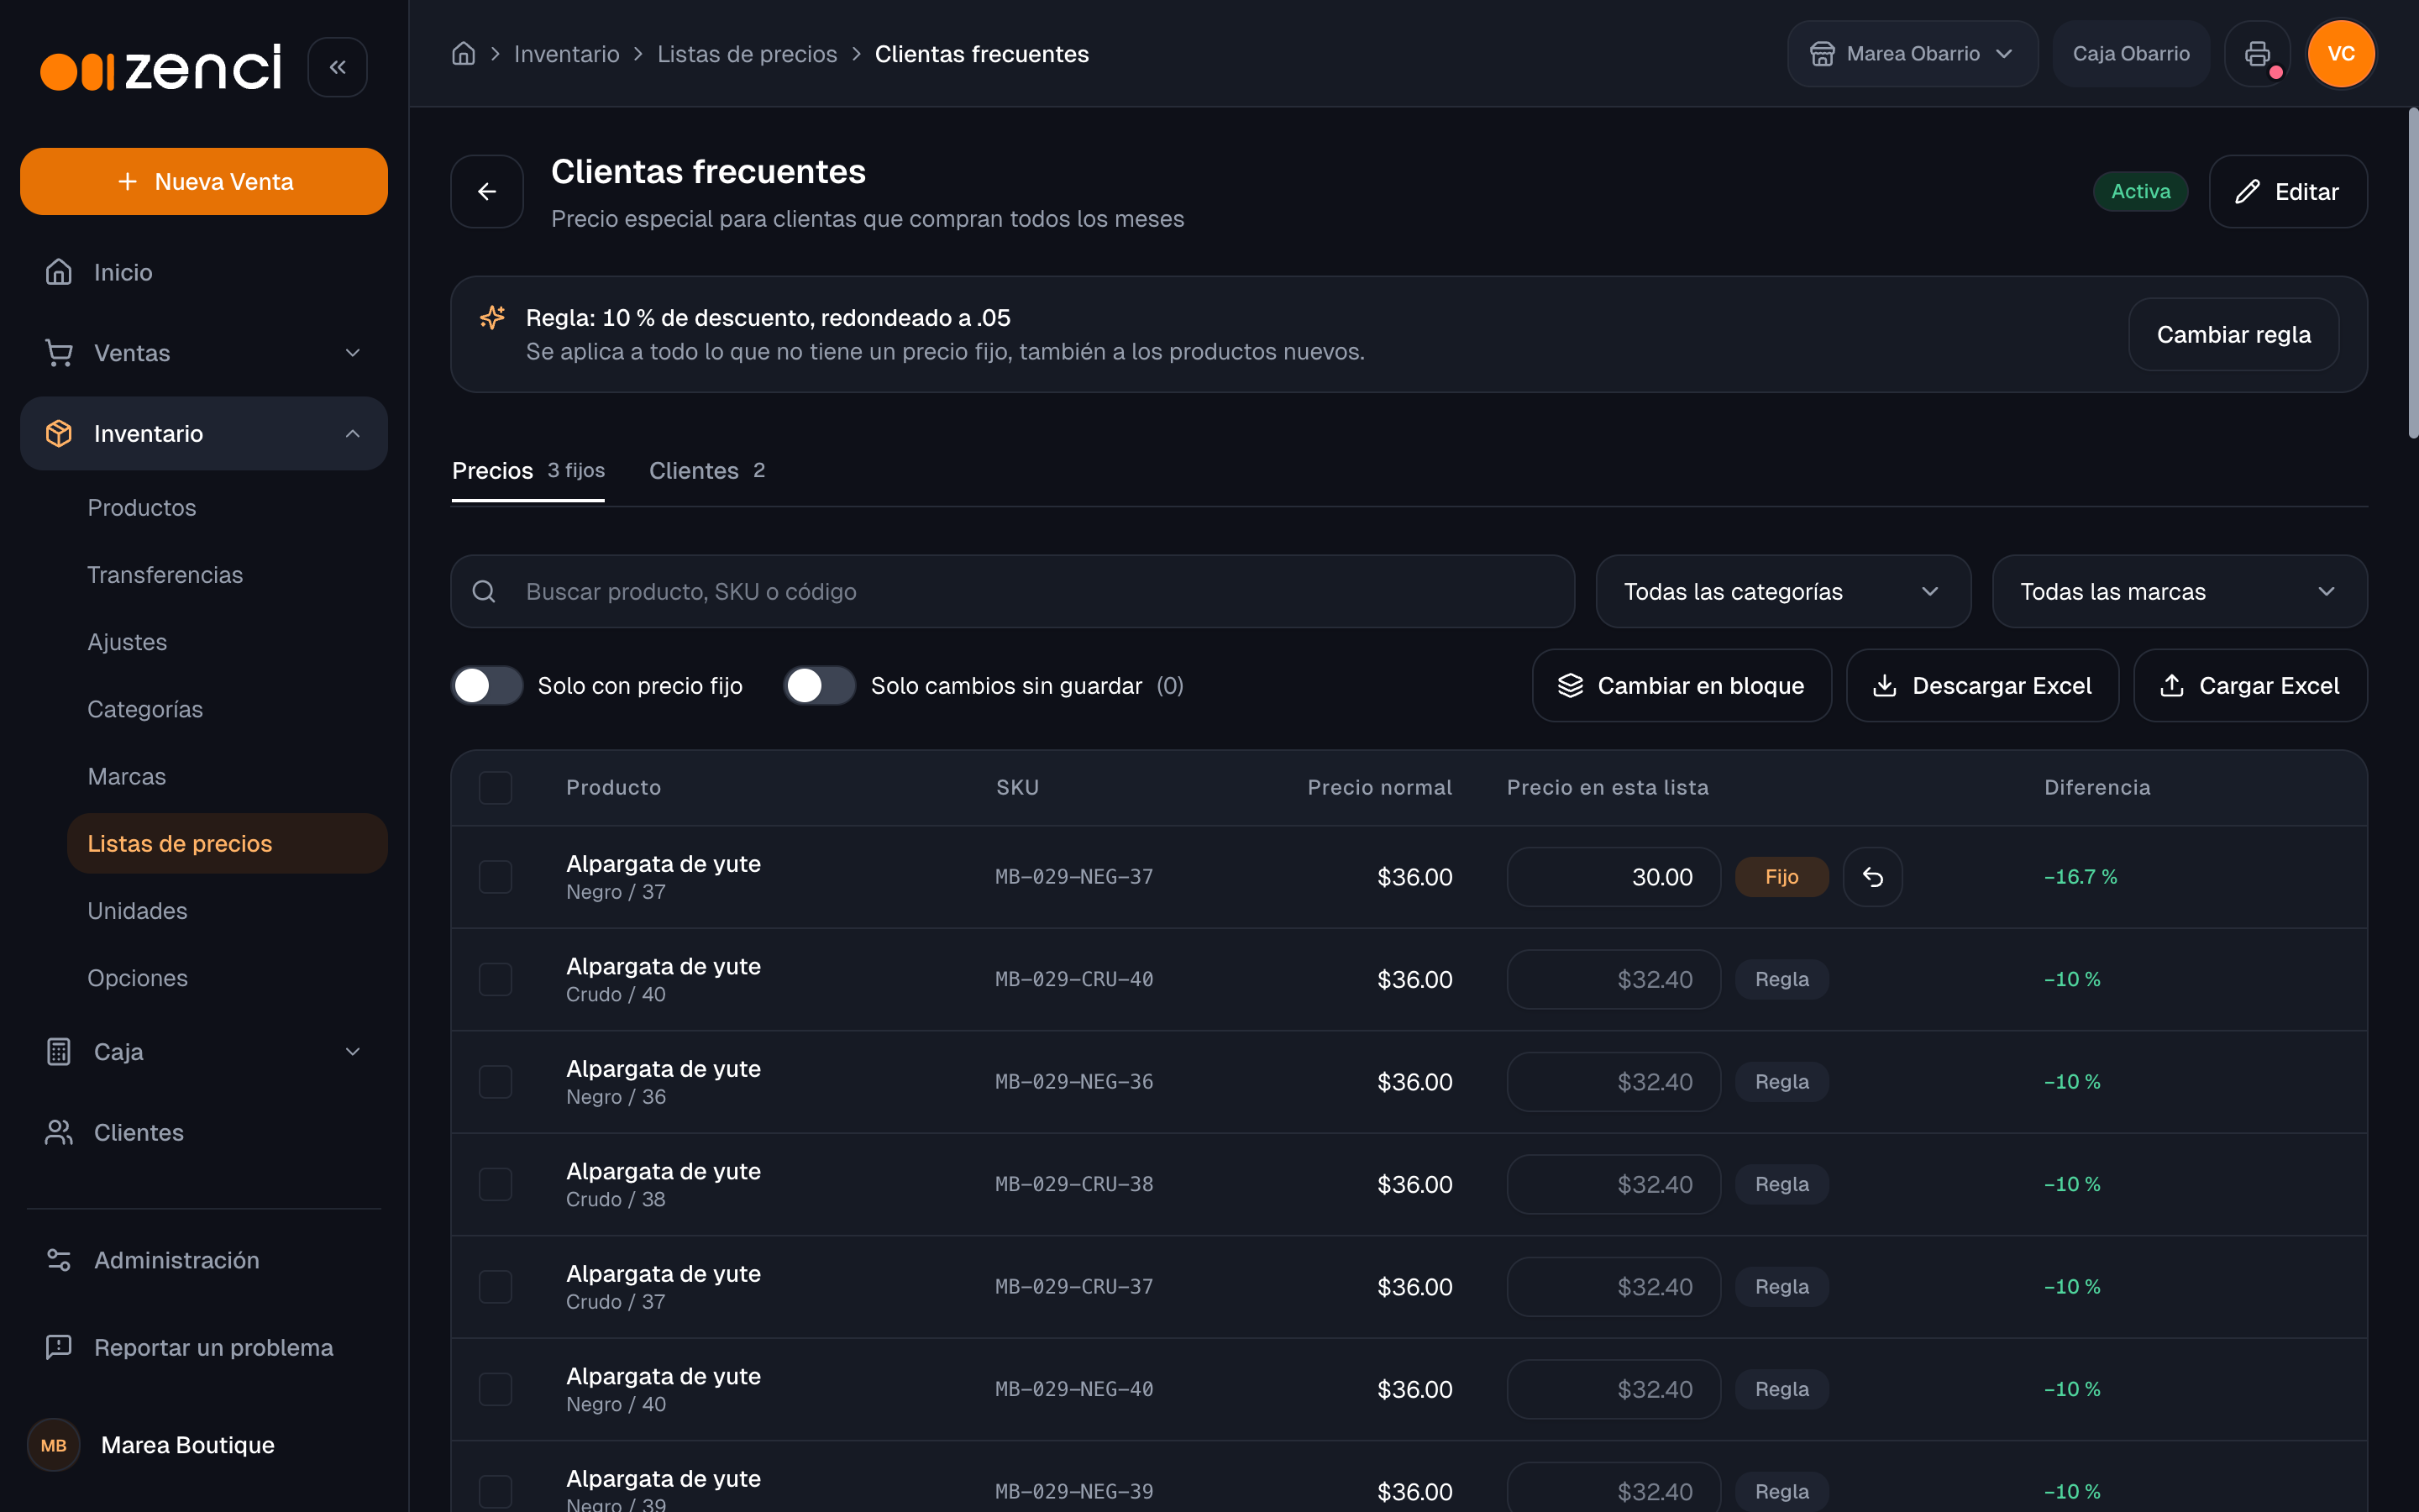Image resolution: width=2419 pixels, height=1512 pixels.
Task: Check the row for MB-029-CRU-37
Action: pyautogui.click(x=495, y=1287)
